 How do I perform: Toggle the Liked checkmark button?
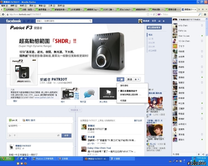click(x=121, y=79)
